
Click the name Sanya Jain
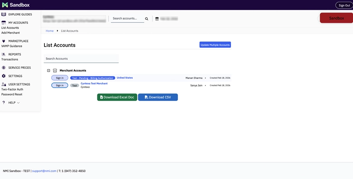196,85
